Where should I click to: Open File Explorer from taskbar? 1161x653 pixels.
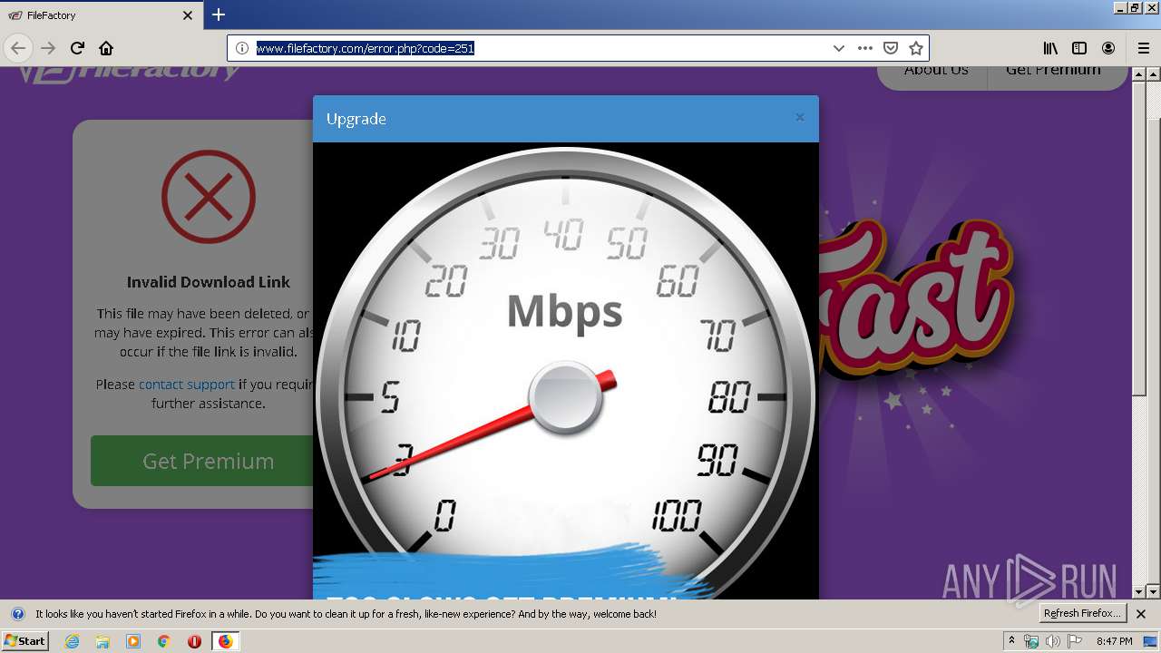[x=102, y=641]
